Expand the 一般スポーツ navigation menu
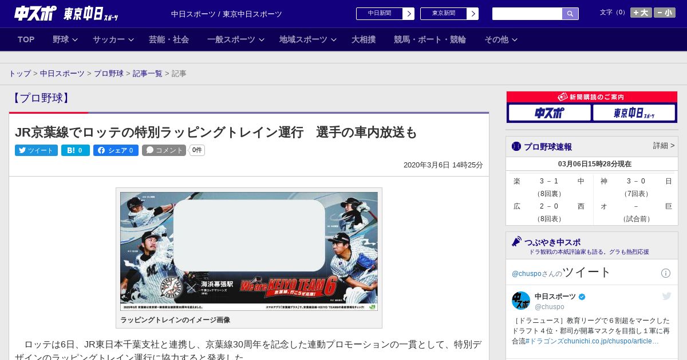This screenshot has height=360, width=687. (x=236, y=39)
